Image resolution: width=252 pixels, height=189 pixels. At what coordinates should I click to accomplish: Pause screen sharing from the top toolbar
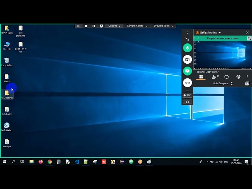(94, 26)
